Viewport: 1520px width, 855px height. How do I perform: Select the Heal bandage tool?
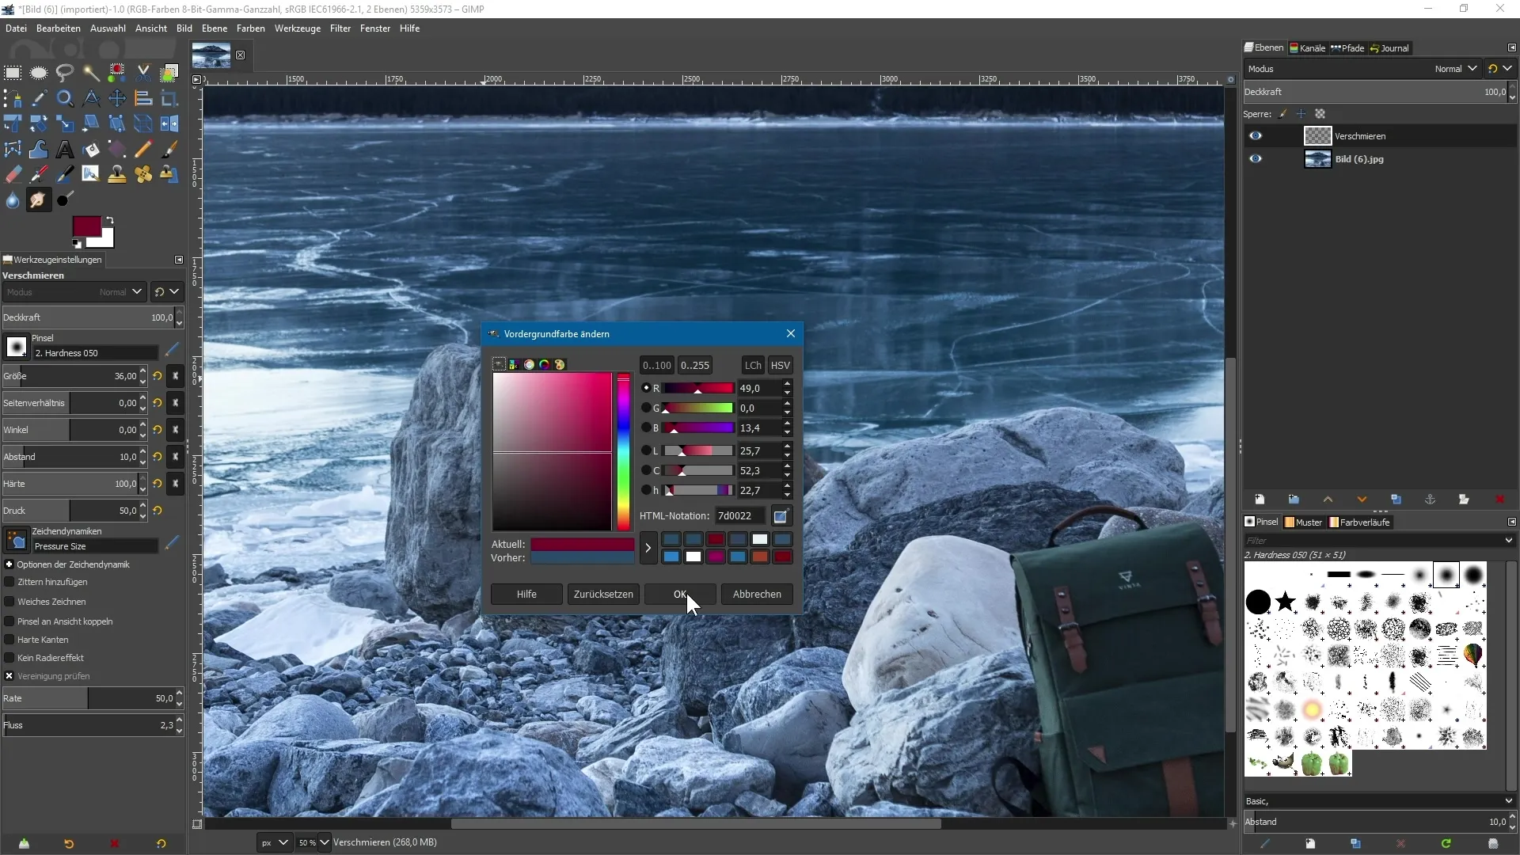[x=143, y=175]
